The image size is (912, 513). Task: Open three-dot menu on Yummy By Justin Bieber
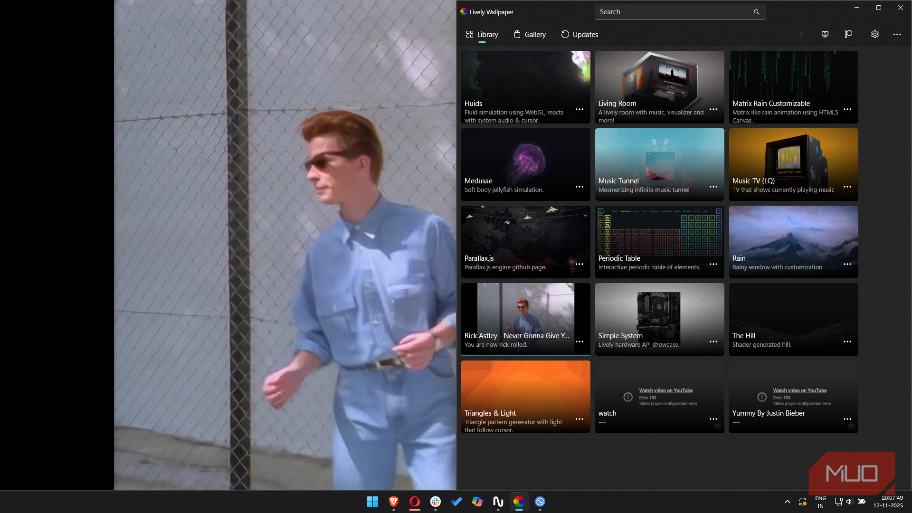[847, 419]
